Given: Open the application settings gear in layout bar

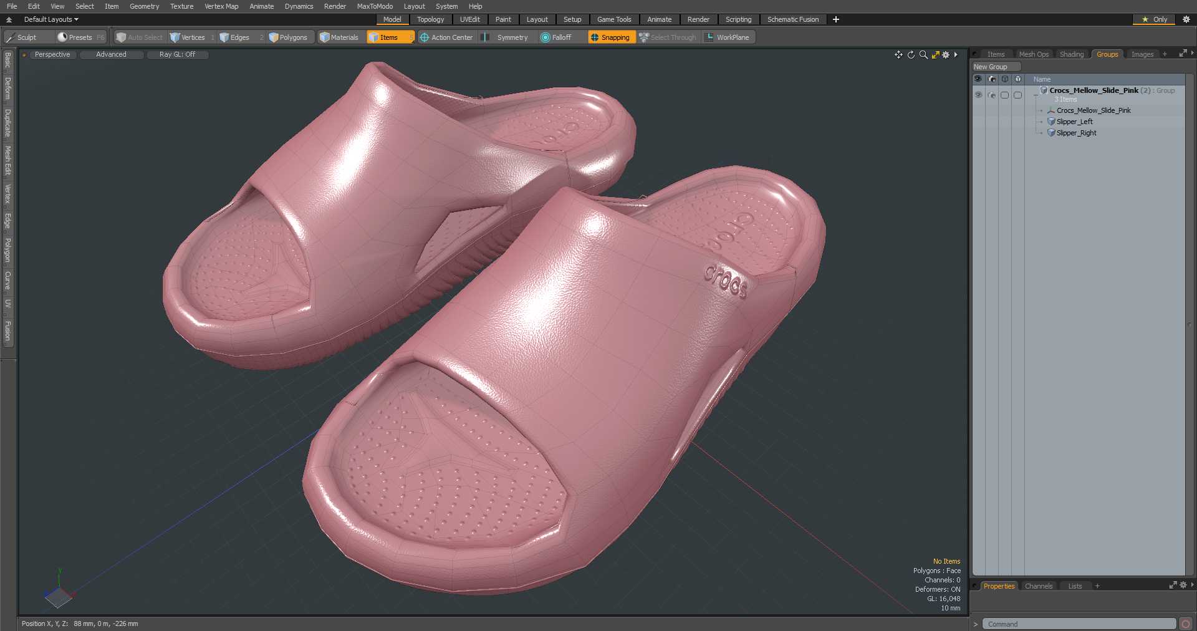Looking at the screenshot, I should (x=1186, y=19).
